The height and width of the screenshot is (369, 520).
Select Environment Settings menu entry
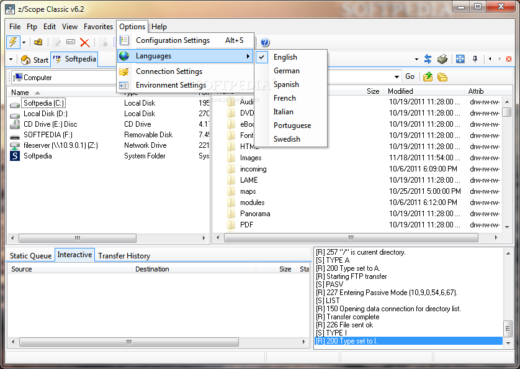[x=186, y=85]
